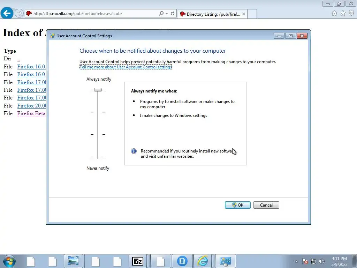Click the 'Type' column header in the listing

pos(10,51)
